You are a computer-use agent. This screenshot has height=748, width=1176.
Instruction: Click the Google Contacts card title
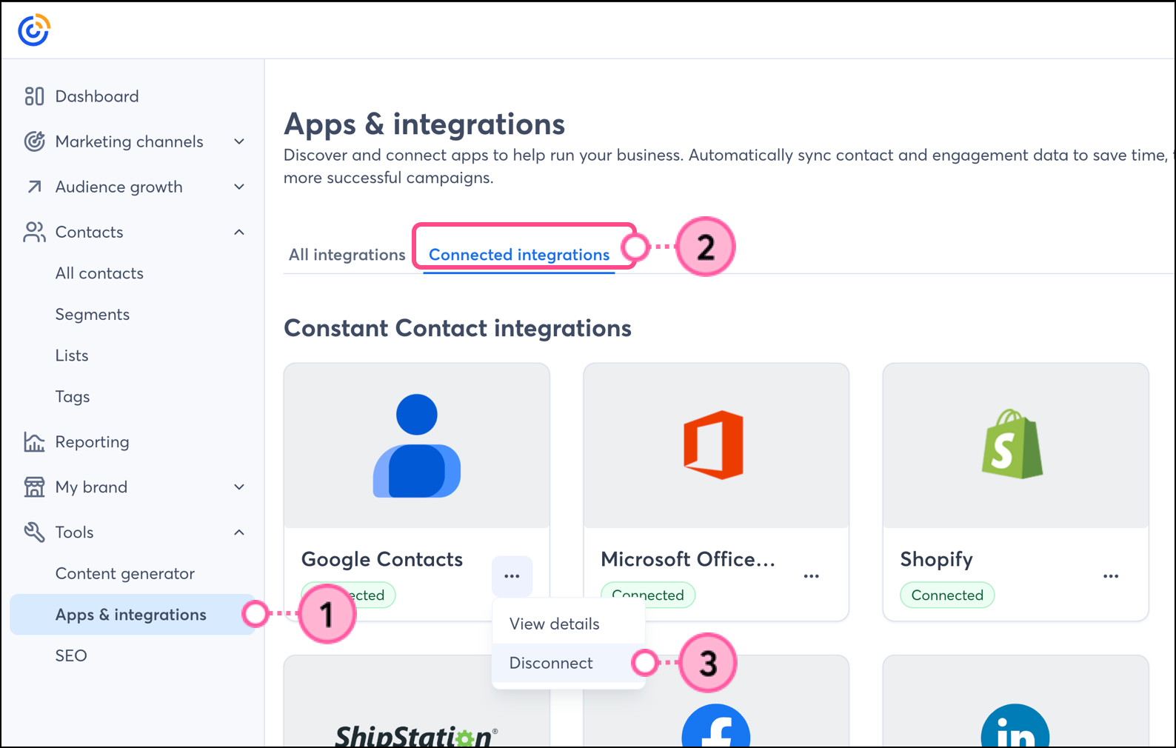pos(382,560)
